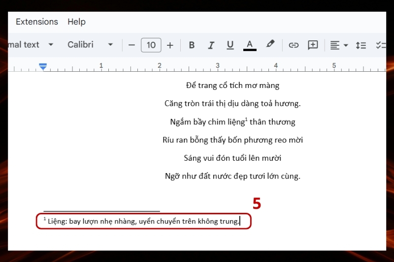Click the line "Ngắm bầy chim liệng thân thương"
The height and width of the screenshot is (262, 394).
232,122
